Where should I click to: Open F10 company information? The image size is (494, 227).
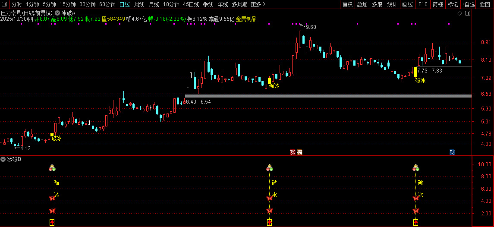pos(423,4)
